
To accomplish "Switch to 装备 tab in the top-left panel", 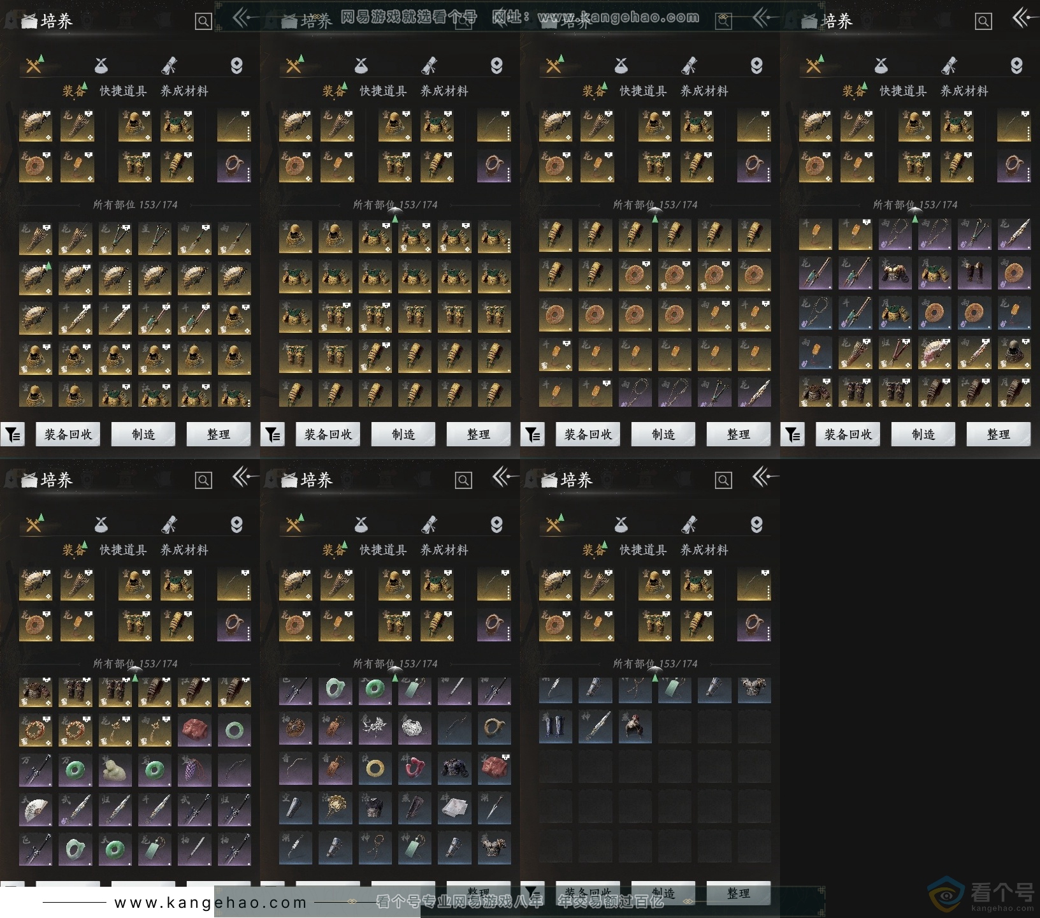I will coord(73,91).
